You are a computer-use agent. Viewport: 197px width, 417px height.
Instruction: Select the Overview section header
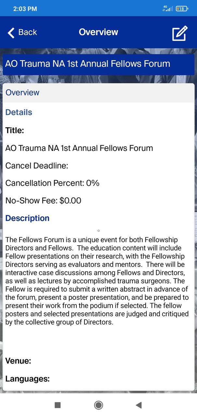tap(22, 93)
